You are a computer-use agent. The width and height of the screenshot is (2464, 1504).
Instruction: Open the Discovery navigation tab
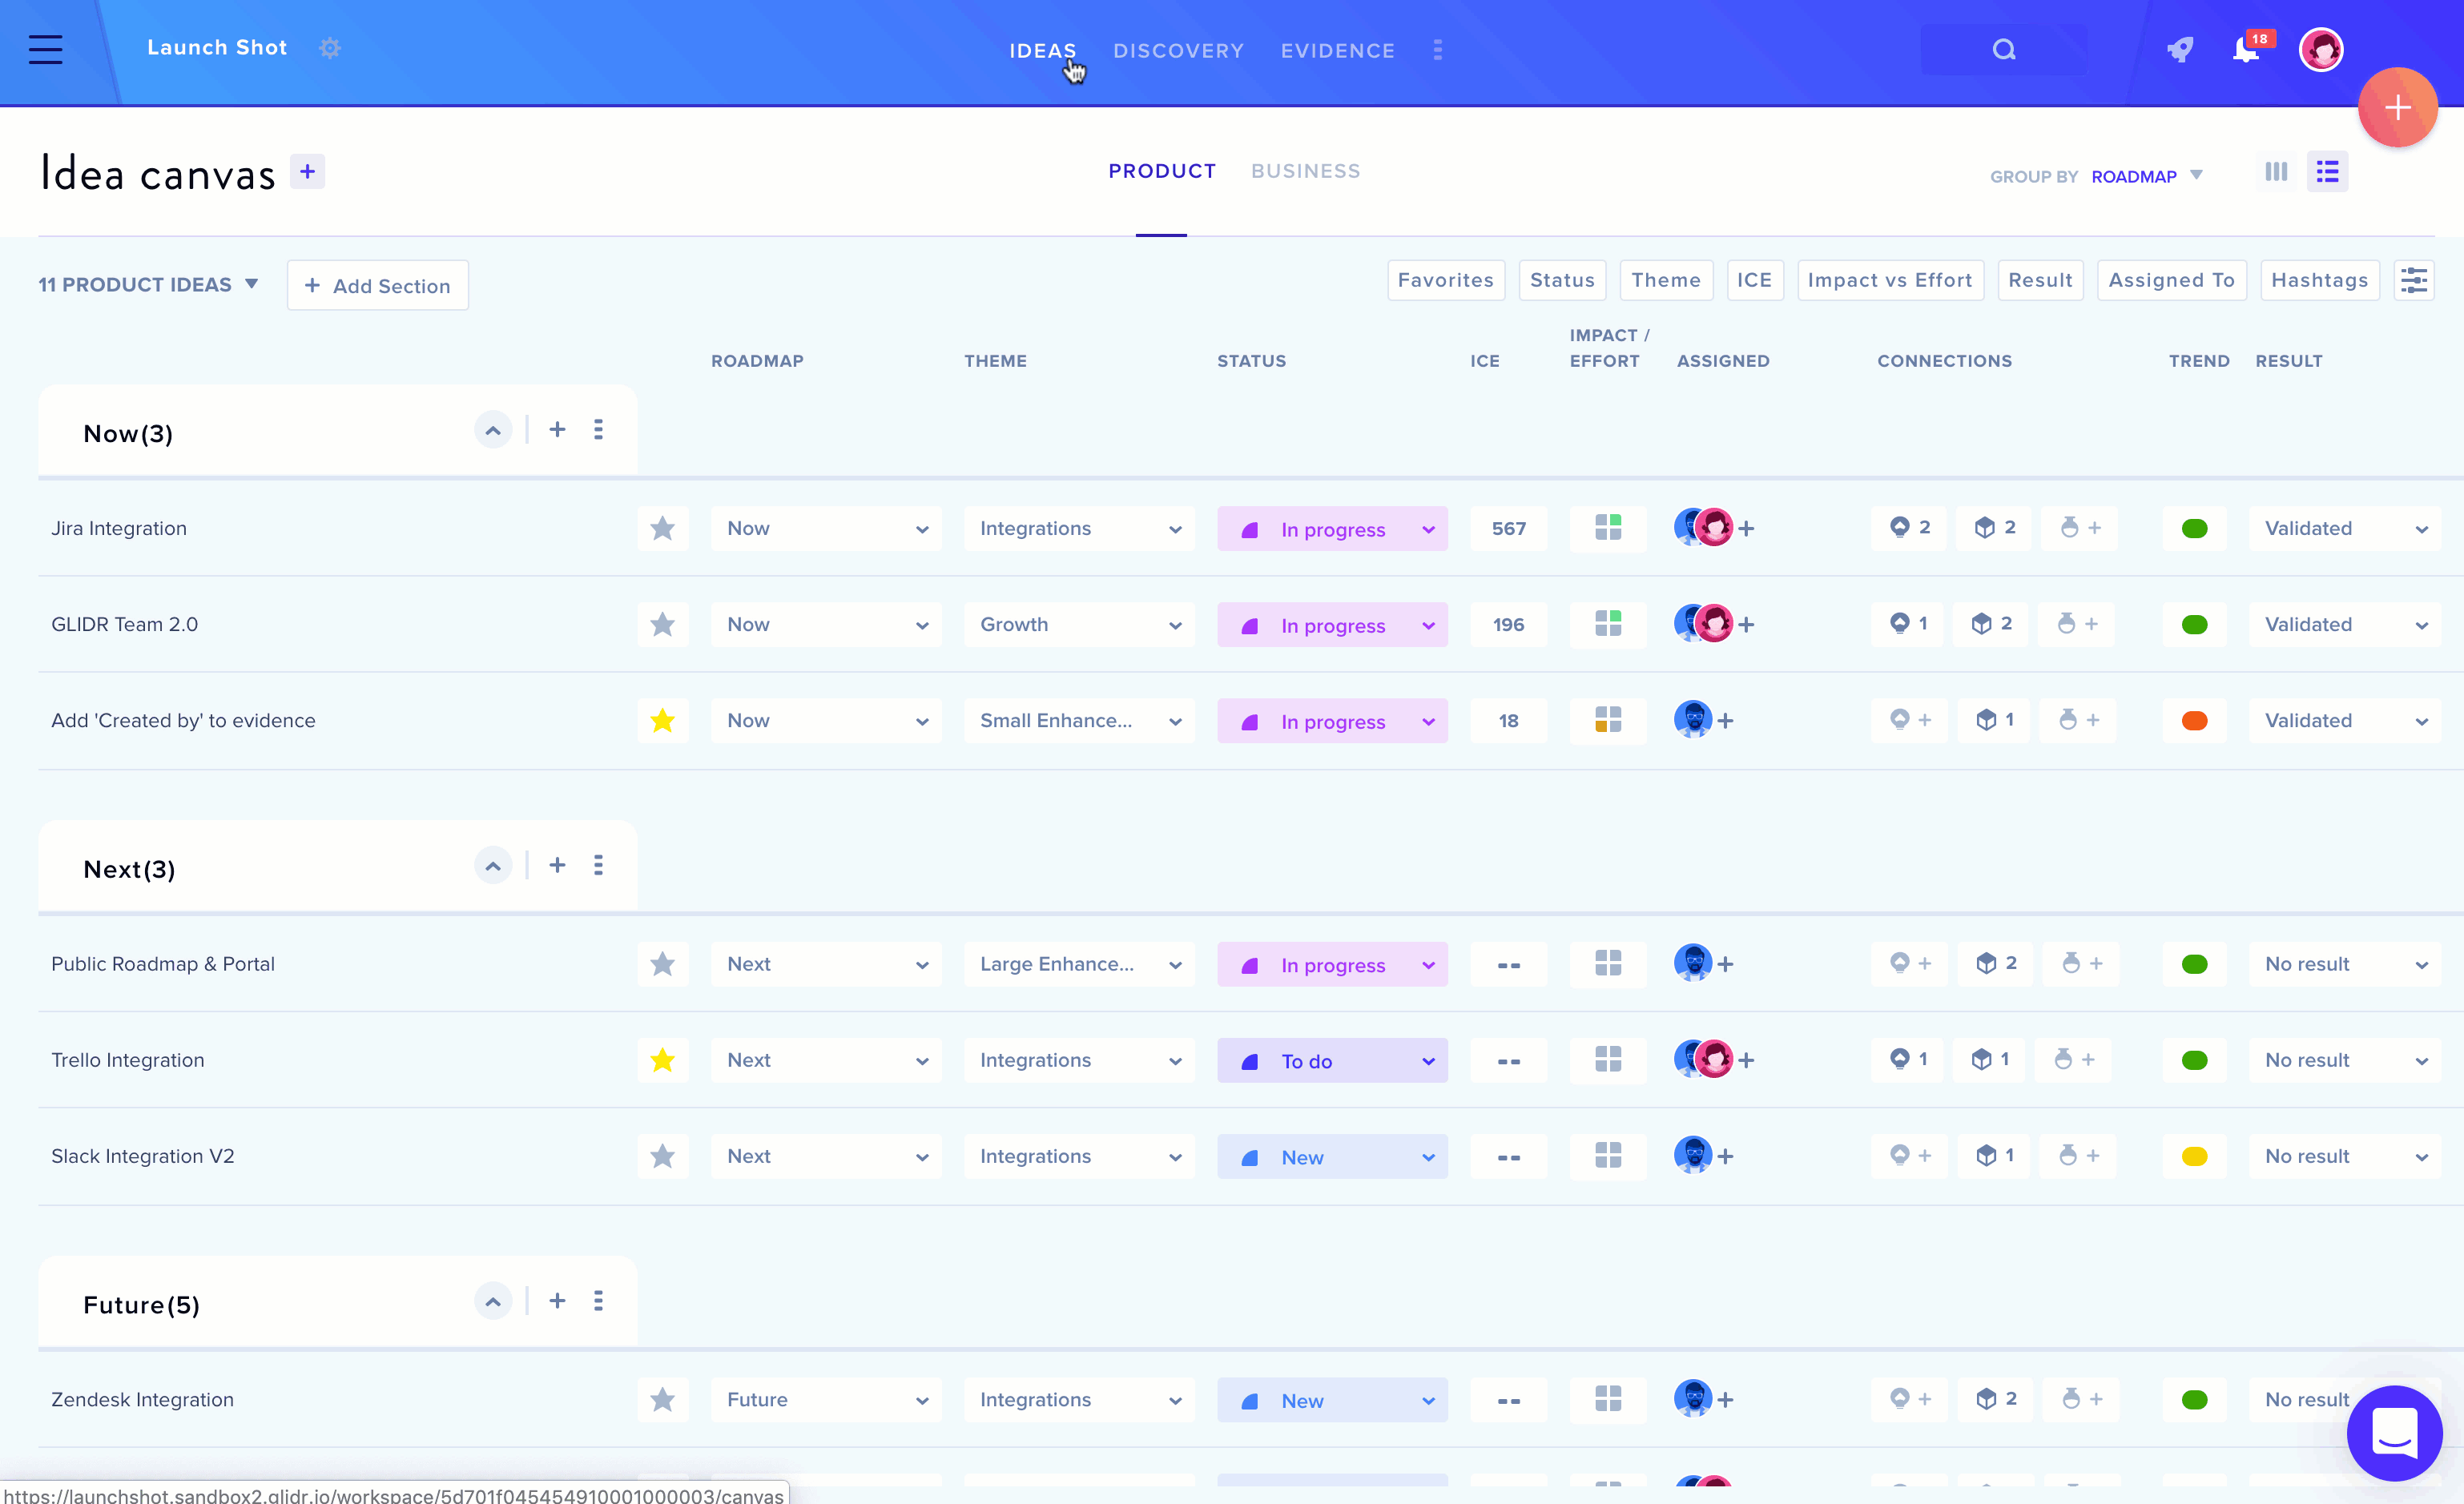tap(1178, 50)
